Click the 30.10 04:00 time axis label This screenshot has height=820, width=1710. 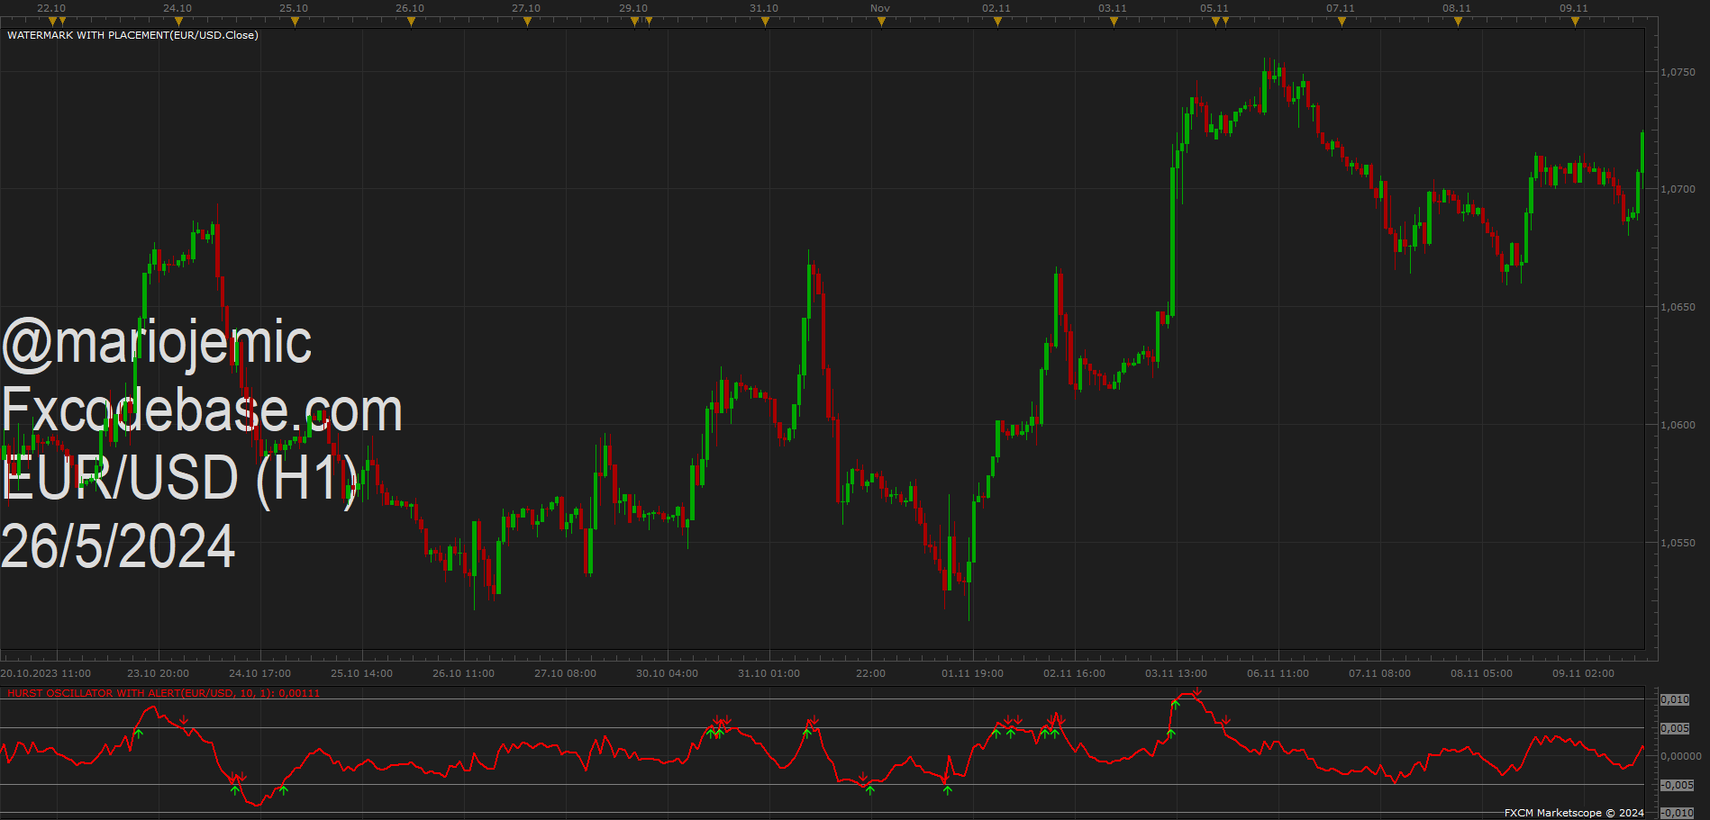coord(668,673)
